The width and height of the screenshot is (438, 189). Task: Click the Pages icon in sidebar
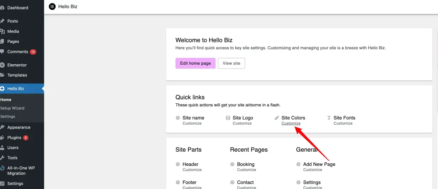click(x=2, y=42)
